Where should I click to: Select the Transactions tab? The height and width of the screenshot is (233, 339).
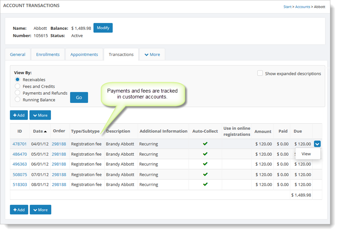click(x=121, y=54)
